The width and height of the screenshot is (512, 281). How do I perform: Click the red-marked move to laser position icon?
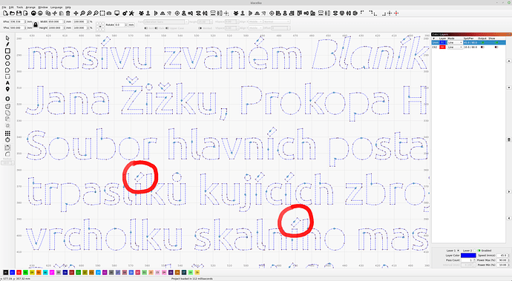pyautogui.click(x=396, y=13)
